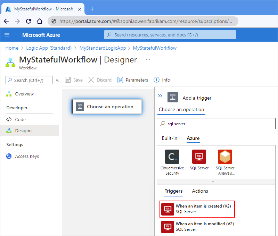Select the Cloudmersive Security connector

tap(172, 162)
